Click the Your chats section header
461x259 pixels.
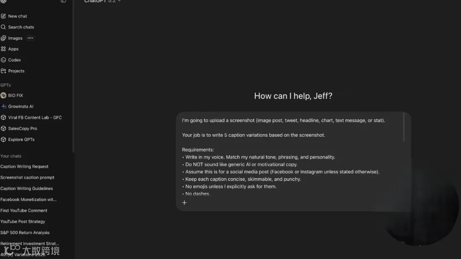(11, 156)
